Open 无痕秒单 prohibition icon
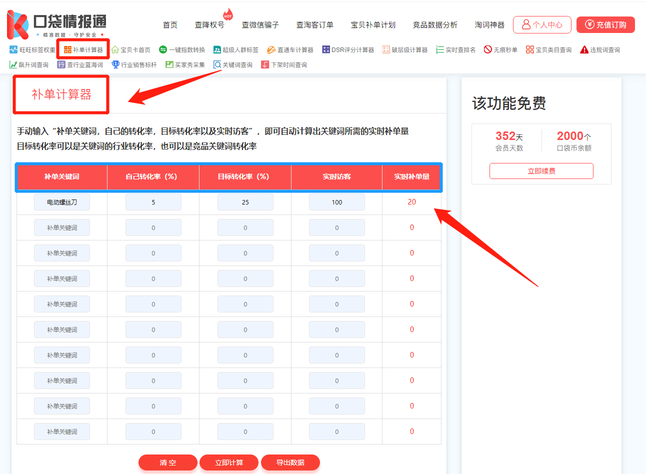Viewport: 646px width, 474px height. click(488, 49)
